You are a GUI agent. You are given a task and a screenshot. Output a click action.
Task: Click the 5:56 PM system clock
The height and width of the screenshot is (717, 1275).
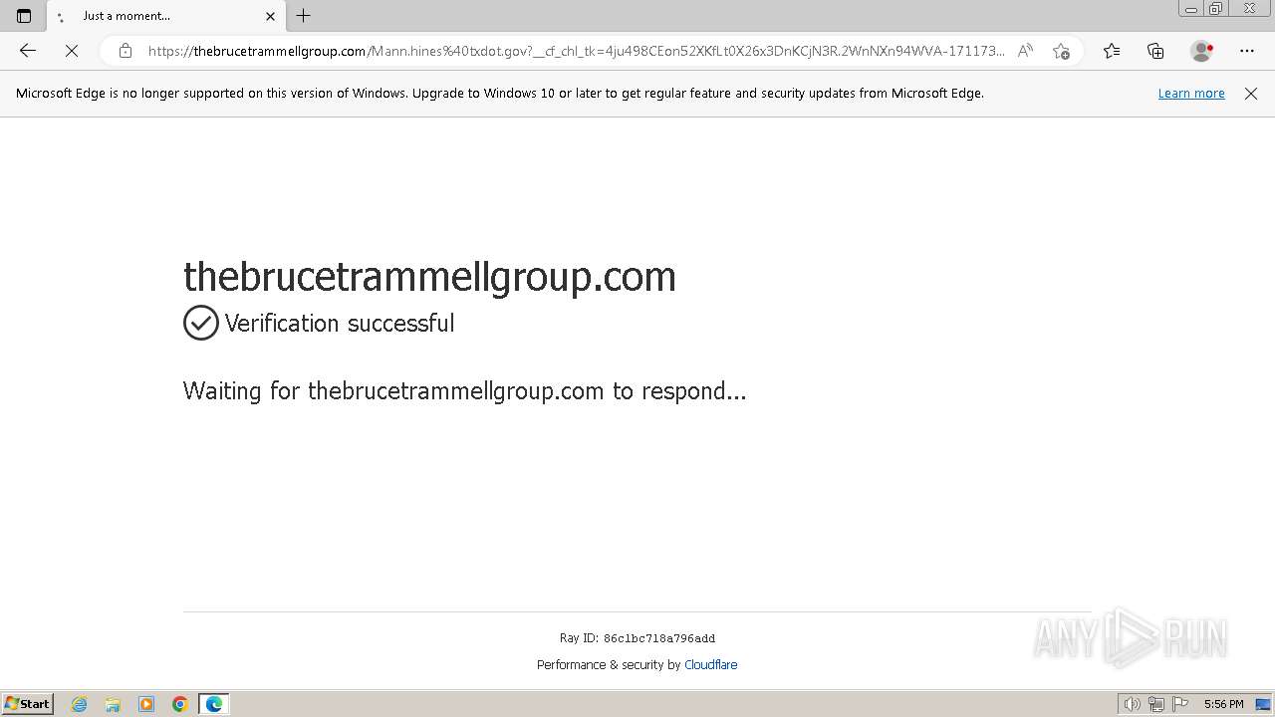point(1223,704)
